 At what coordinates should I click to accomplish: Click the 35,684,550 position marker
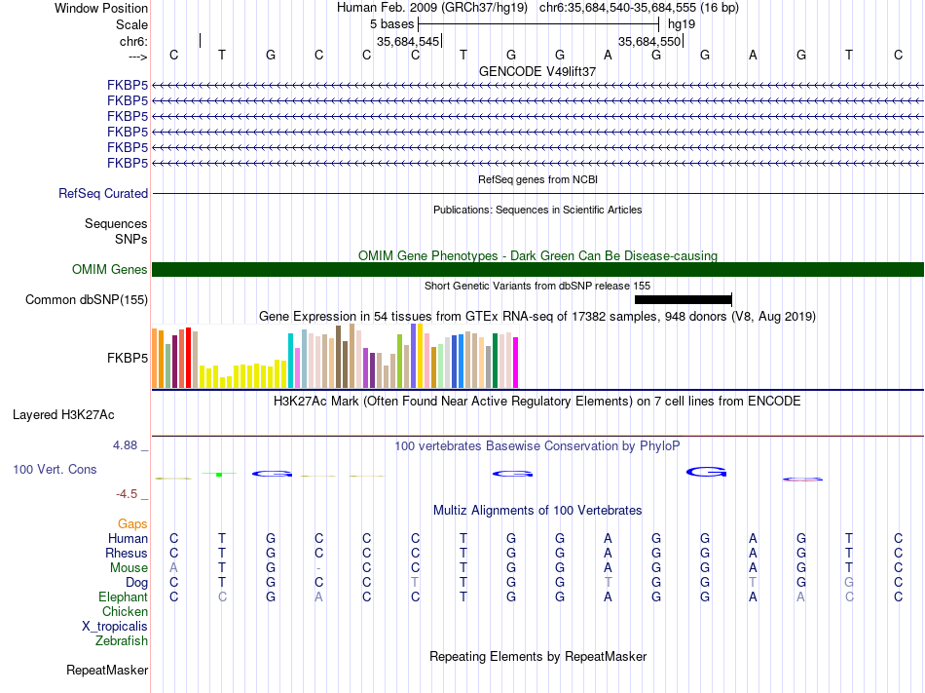pos(649,41)
